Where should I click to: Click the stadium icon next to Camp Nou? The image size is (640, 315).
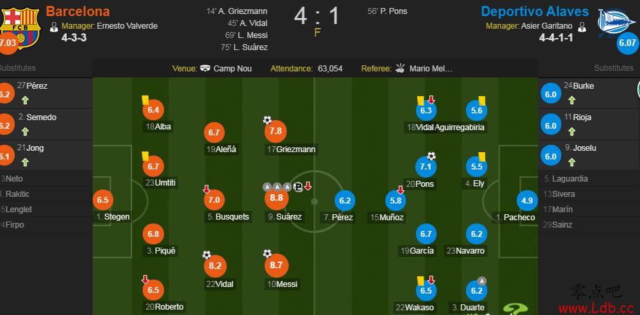pyautogui.click(x=205, y=69)
